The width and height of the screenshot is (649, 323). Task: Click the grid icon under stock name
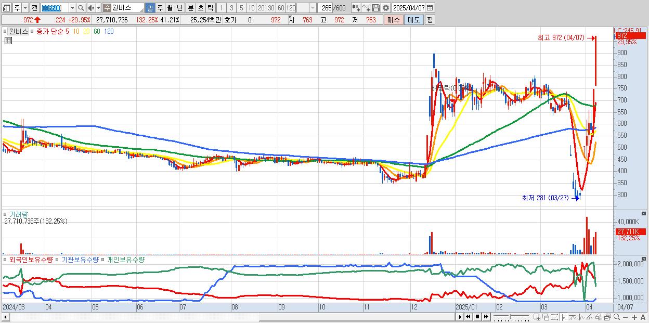point(8,41)
